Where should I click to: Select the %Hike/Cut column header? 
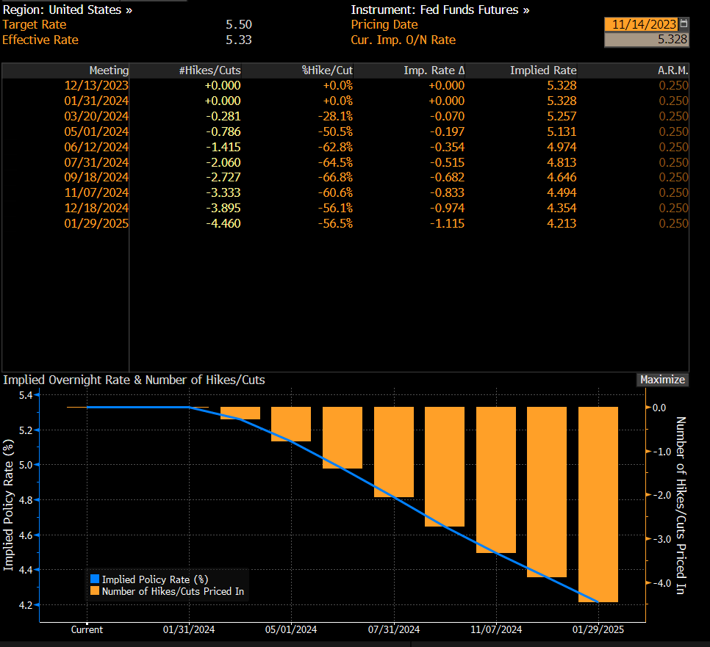pyautogui.click(x=327, y=71)
